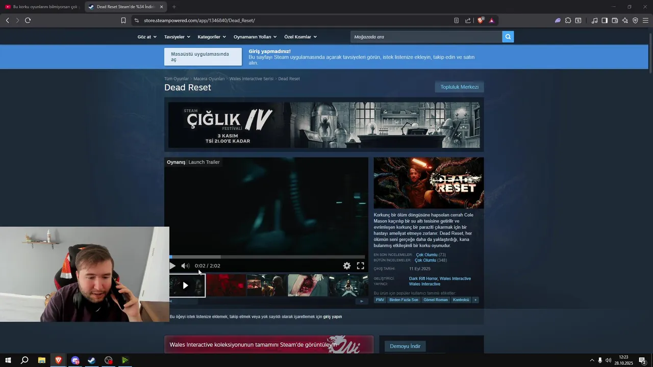Open the browser hamburger main menu
The image size is (653, 367).
(645, 20)
